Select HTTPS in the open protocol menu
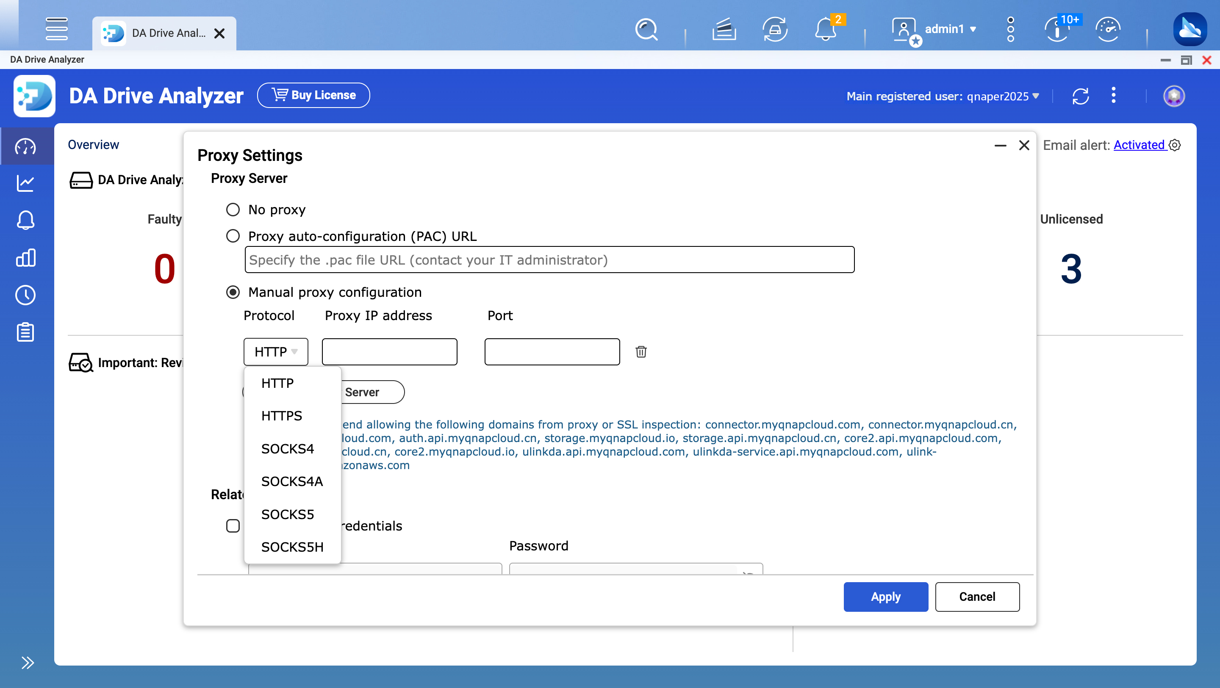The width and height of the screenshot is (1220, 688). coord(282,416)
